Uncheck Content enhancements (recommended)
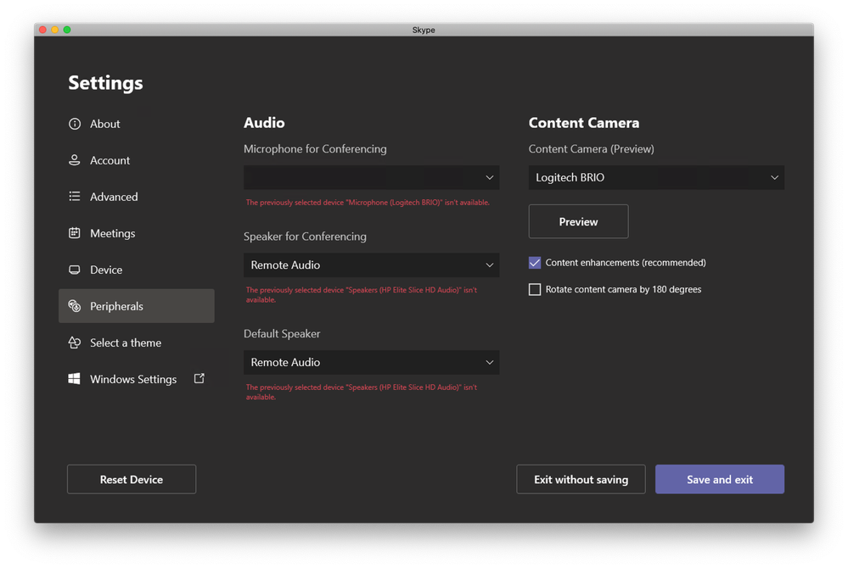Image resolution: width=848 pixels, height=568 pixels. pyautogui.click(x=535, y=263)
